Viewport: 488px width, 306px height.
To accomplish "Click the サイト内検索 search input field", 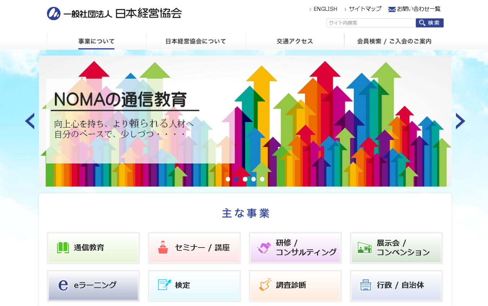I will (x=371, y=23).
